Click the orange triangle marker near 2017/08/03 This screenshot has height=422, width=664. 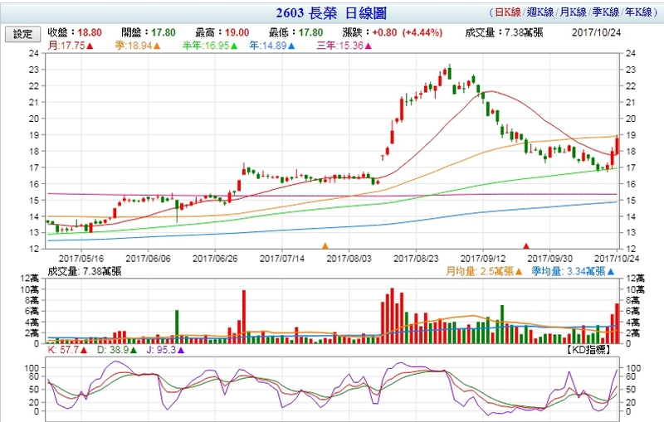325,245
